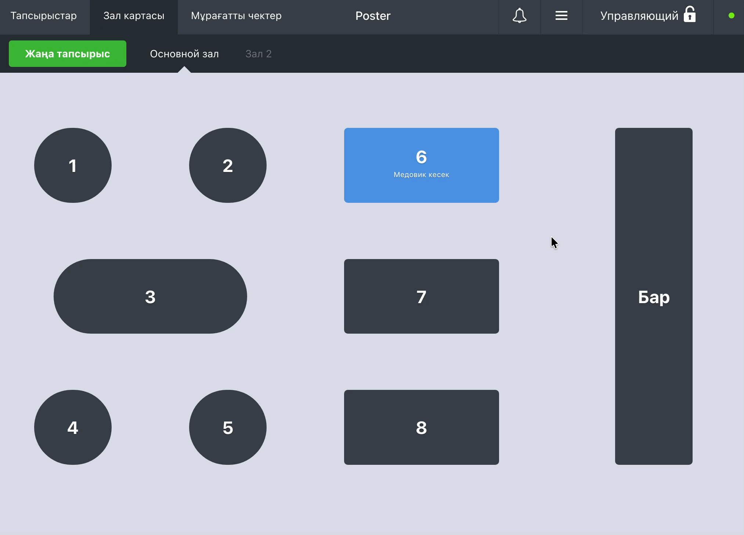Select the Бар counter
Image resolution: width=744 pixels, height=535 pixels.
tap(654, 296)
